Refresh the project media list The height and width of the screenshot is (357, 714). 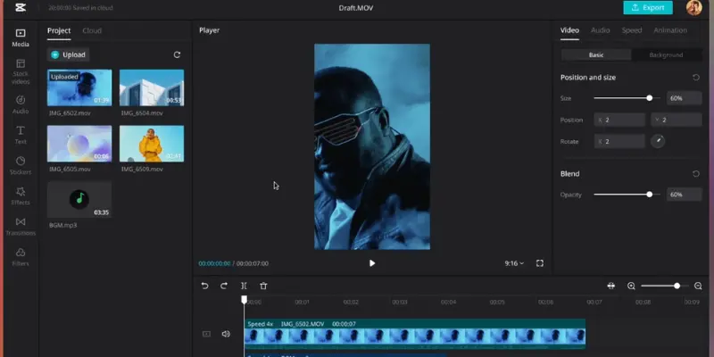[x=177, y=54]
